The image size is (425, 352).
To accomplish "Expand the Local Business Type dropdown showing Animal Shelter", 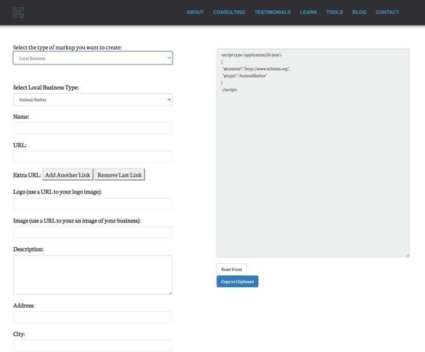I will tap(93, 100).
